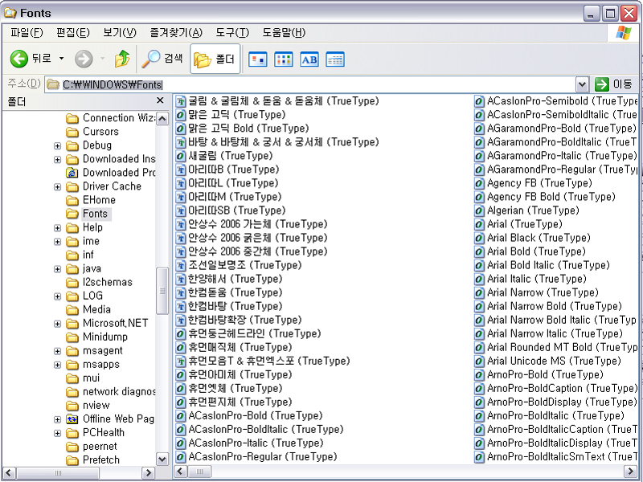This screenshot has height=482, width=643.
Task: Select the Similarity (AB) view icon
Action: coord(309,59)
